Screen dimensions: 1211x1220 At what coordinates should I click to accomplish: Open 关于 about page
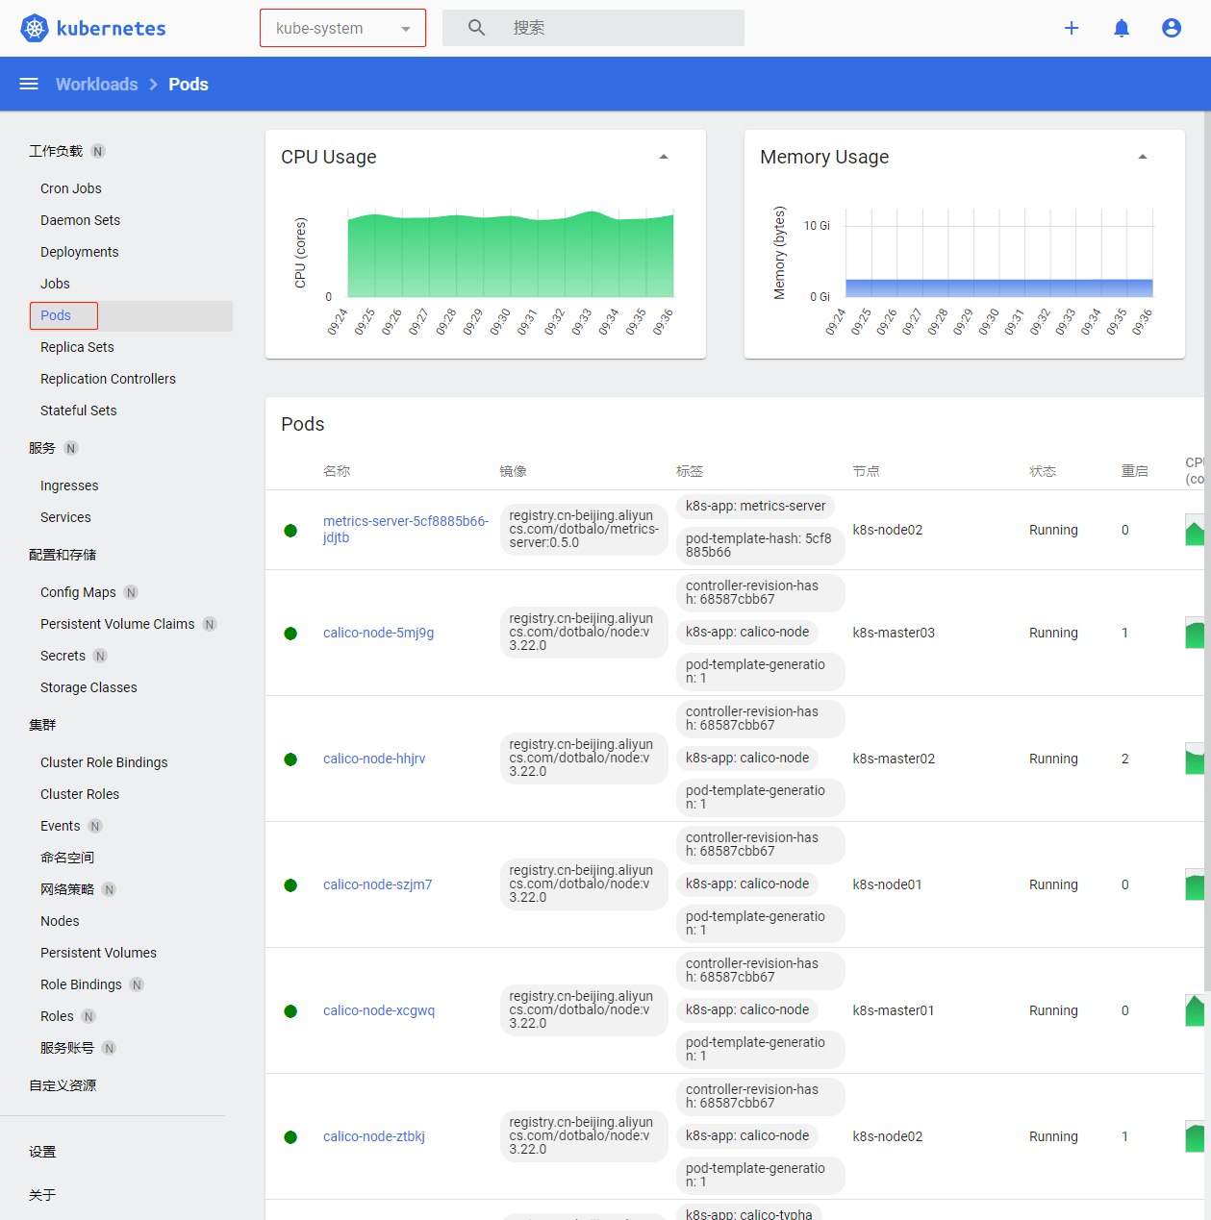[x=42, y=1195]
